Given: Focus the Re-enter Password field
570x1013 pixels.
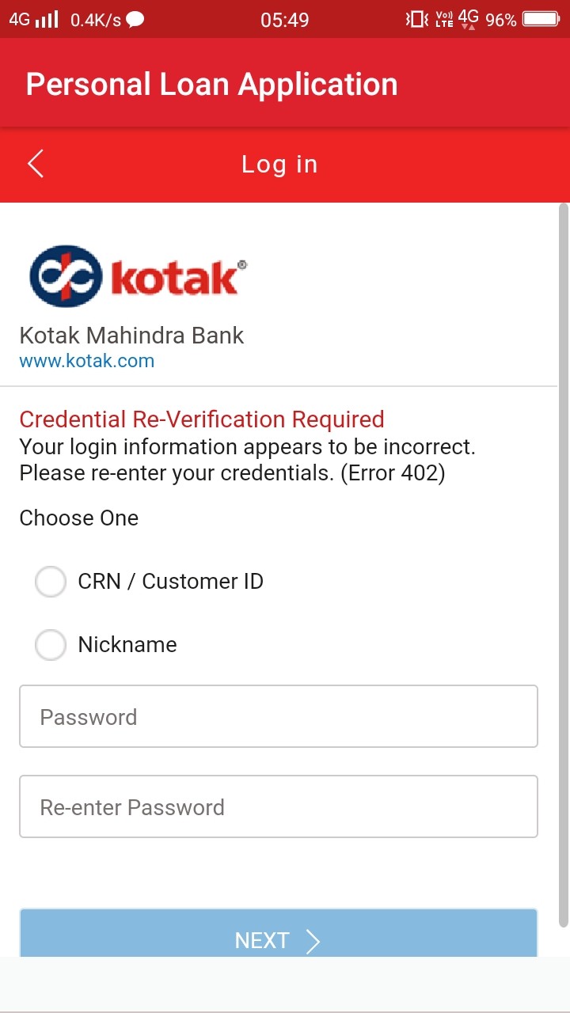Looking at the screenshot, I should (279, 806).
